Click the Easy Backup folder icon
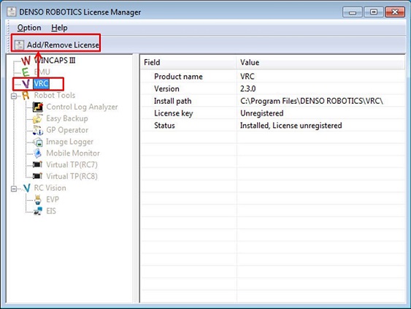 click(38, 118)
